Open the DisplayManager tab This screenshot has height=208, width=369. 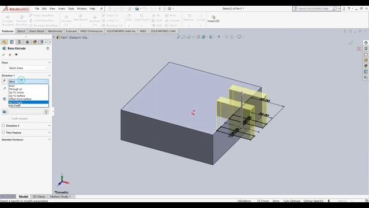tap(35, 42)
